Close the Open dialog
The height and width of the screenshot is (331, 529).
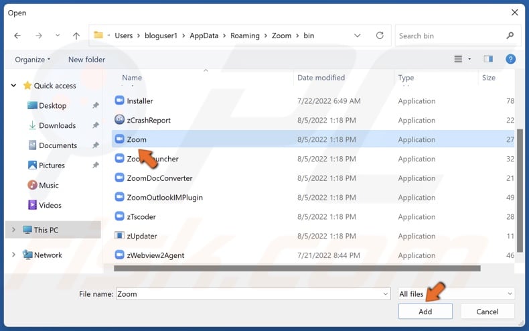pyautogui.click(x=514, y=13)
